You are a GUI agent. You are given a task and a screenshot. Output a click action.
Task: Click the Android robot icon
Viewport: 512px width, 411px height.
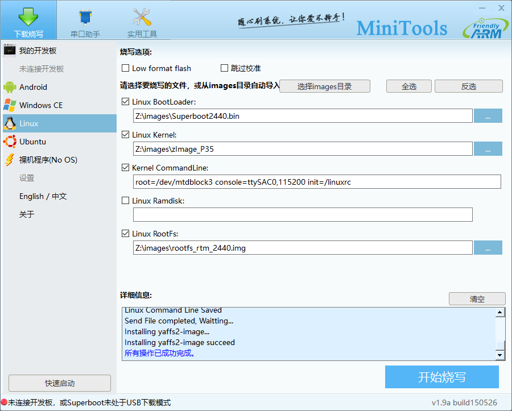point(10,87)
